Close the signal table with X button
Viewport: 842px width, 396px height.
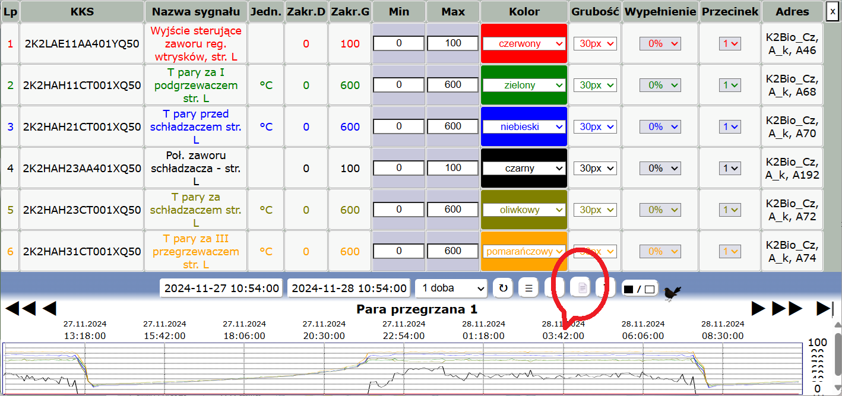point(832,11)
